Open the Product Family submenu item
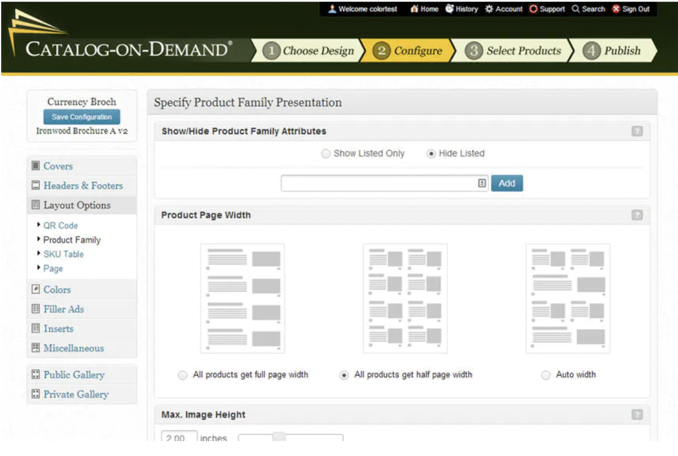Viewport: 678px width, 456px height. (72, 240)
